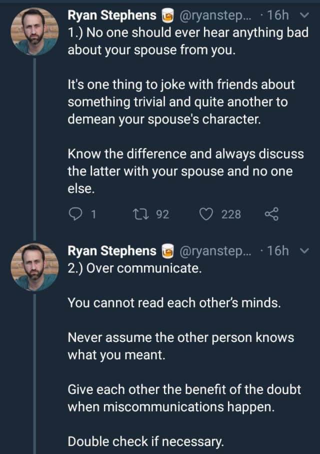Viewport: 320px width, 454px height.
Task: View the 92 retweets count
Action: [x=162, y=214]
